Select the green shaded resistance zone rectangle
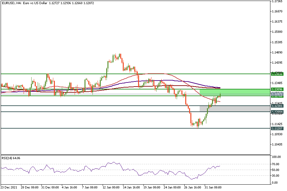This screenshot has height=191, width=287. click(x=234, y=92)
